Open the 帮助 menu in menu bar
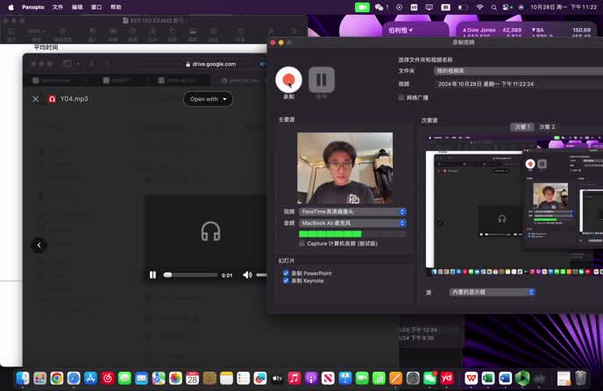 pyautogui.click(x=116, y=7)
